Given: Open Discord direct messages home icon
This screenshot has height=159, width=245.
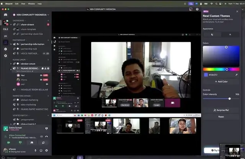Looking at the screenshot, I should coord(5,15).
